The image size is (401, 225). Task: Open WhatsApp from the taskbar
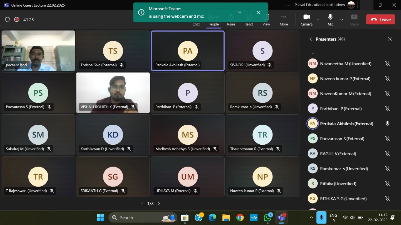click(x=268, y=217)
